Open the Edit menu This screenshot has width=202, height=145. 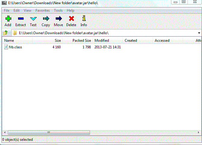pyautogui.click(x=17, y=11)
